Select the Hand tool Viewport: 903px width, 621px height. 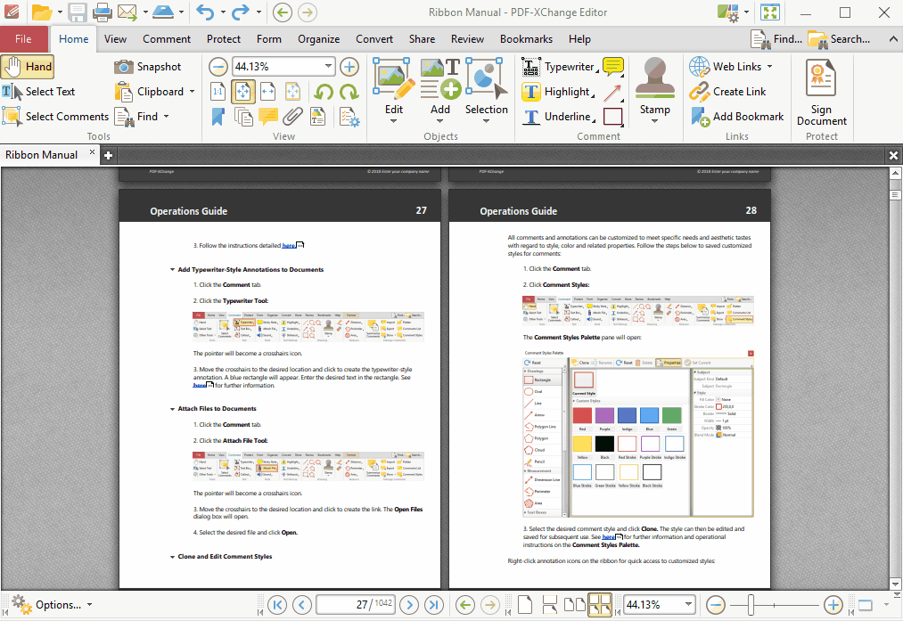coord(28,67)
